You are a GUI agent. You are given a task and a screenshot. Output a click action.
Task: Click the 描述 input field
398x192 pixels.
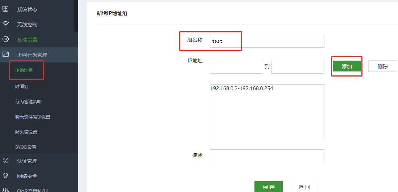(267, 156)
